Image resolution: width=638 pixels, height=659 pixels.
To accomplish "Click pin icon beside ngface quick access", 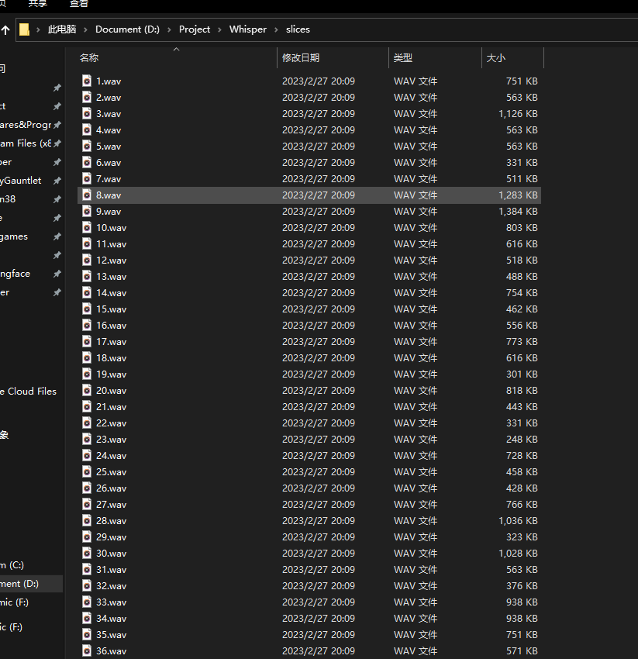I will coord(57,274).
